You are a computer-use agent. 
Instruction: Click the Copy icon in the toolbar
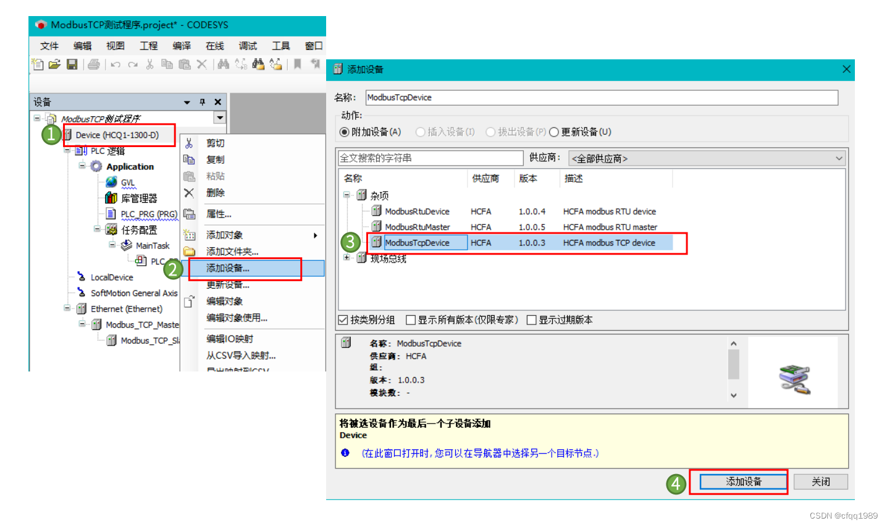click(167, 64)
